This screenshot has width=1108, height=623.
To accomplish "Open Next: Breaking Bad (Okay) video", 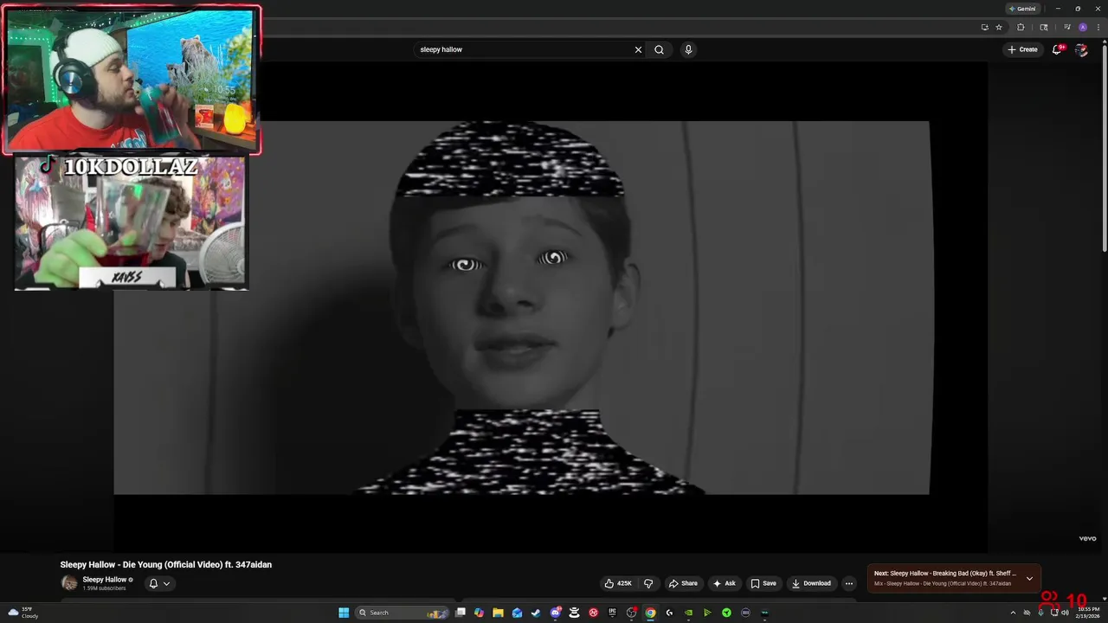I will click(945, 574).
